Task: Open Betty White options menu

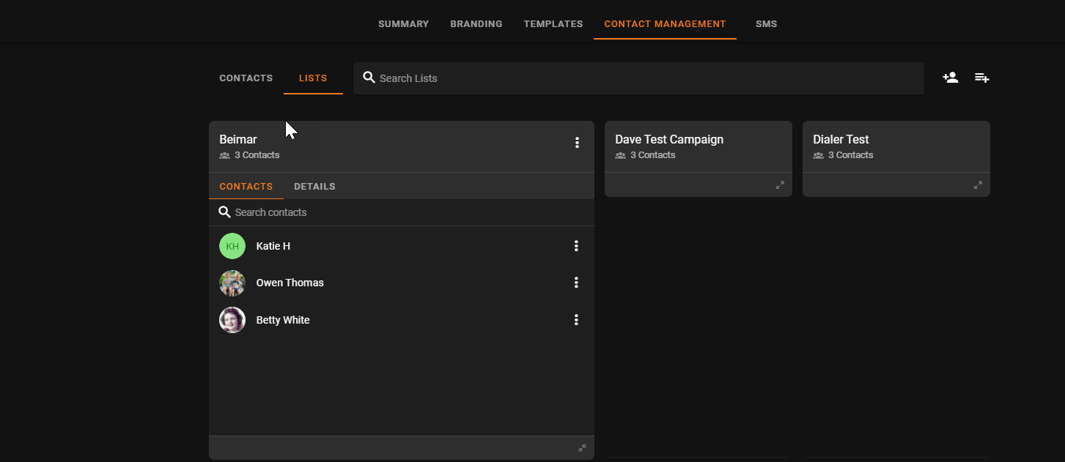Action: tap(576, 320)
